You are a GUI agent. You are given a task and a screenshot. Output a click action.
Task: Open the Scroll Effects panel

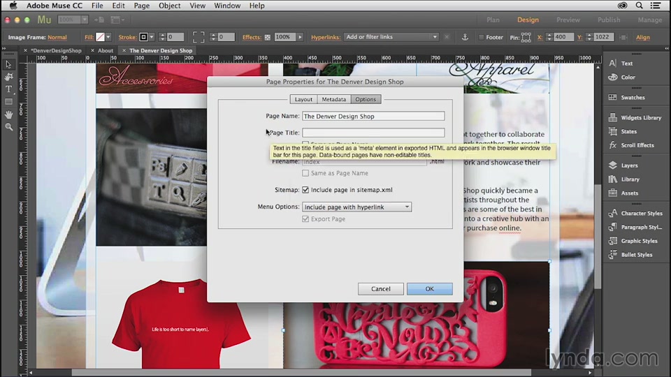pos(636,145)
